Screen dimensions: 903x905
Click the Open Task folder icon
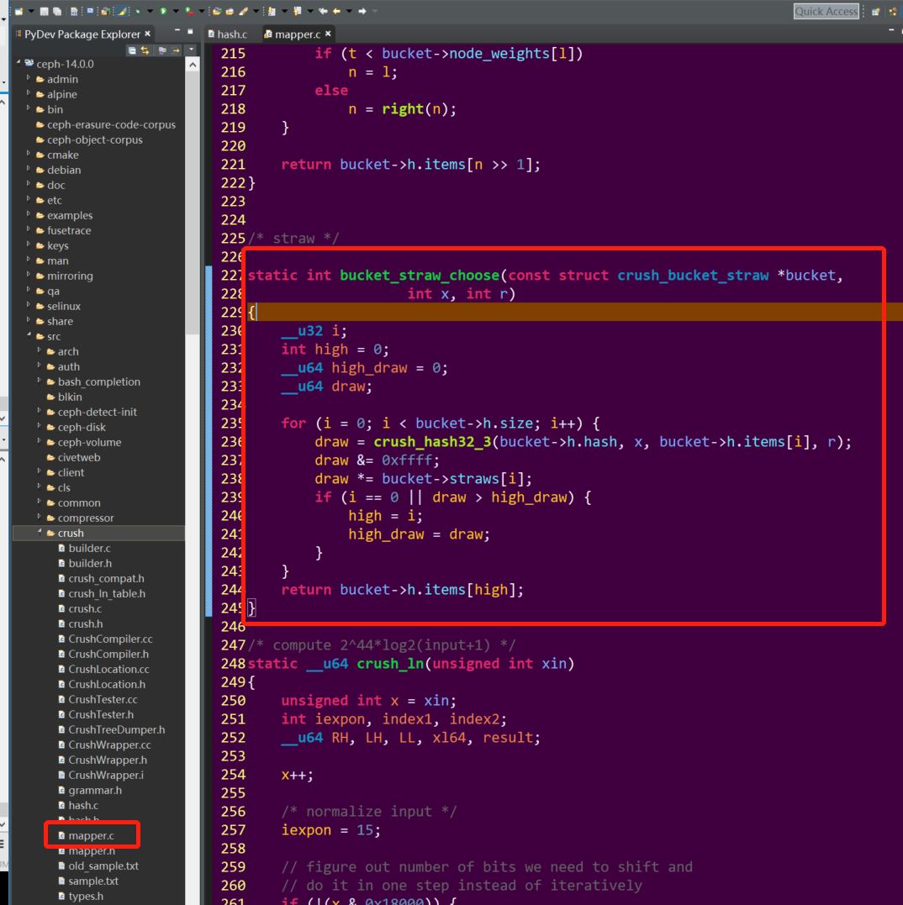[230, 11]
